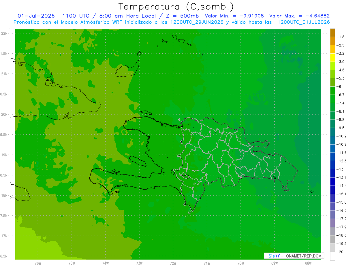Image resolution: width=346 pixels, height=267 pixels.
Task: Pick the dark orange swatch above -1.8
Action: click(332, 33)
